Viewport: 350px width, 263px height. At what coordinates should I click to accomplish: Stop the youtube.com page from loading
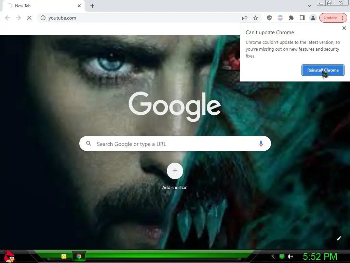click(x=29, y=18)
